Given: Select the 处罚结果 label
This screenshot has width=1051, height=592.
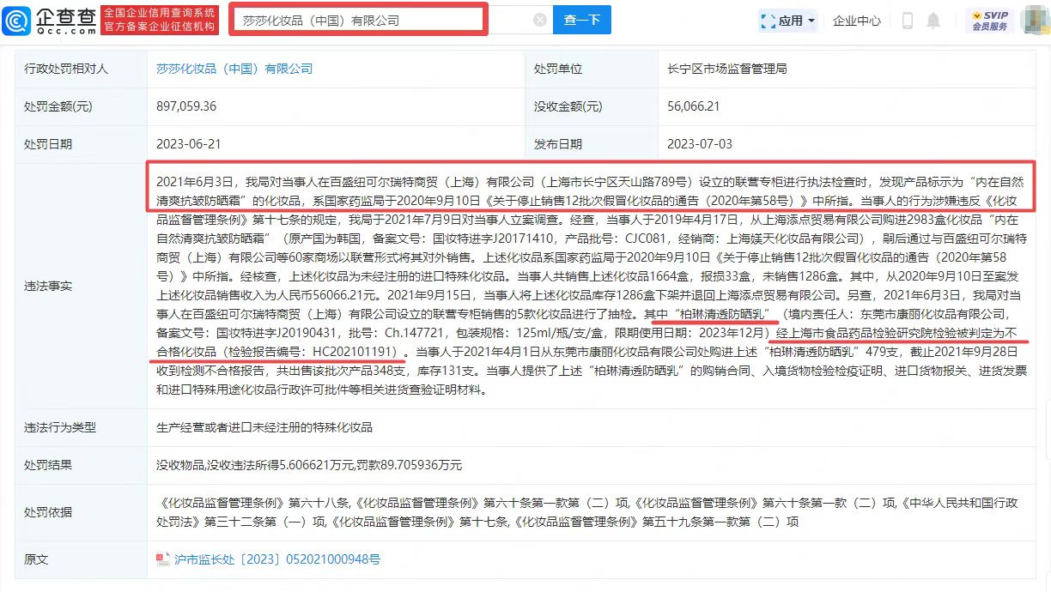Looking at the screenshot, I should tap(48, 465).
